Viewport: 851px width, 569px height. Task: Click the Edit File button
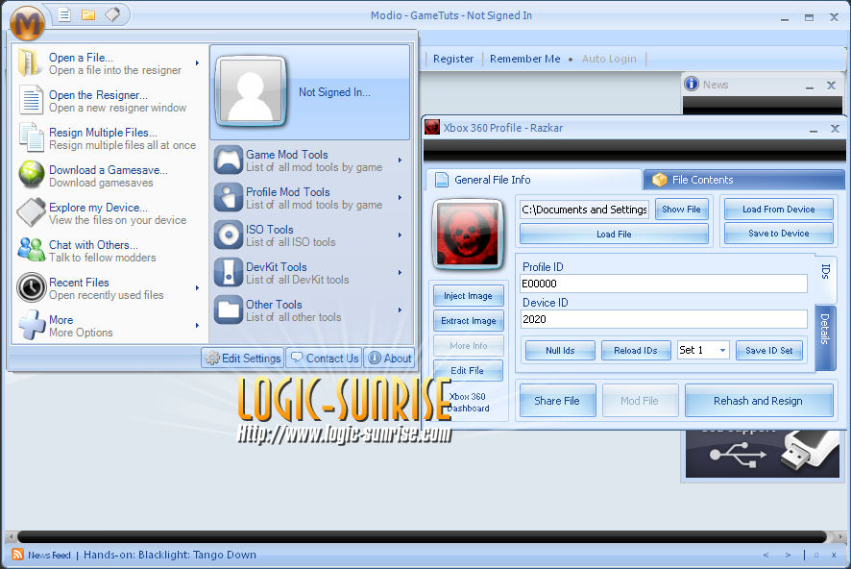[468, 371]
